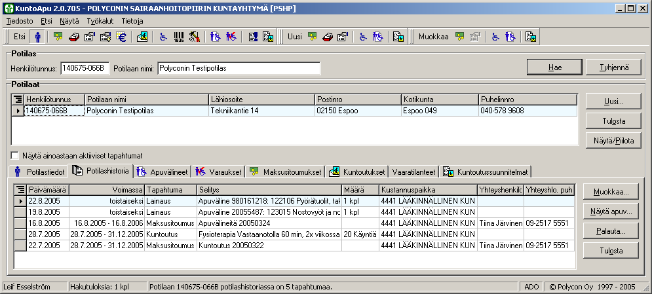This screenshot has height=294, width=652.
Task: Click the black-and-blue document list icon in Etsi toolbar
Action: [252, 37]
